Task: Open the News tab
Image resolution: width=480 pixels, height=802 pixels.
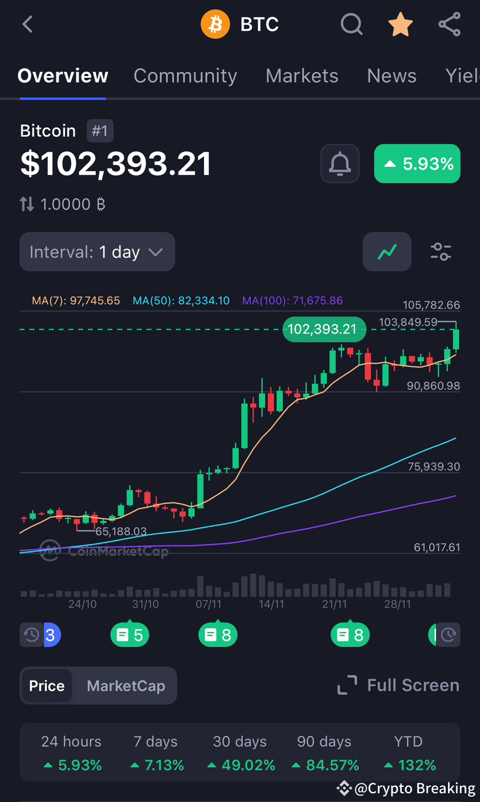Action: click(391, 75)
